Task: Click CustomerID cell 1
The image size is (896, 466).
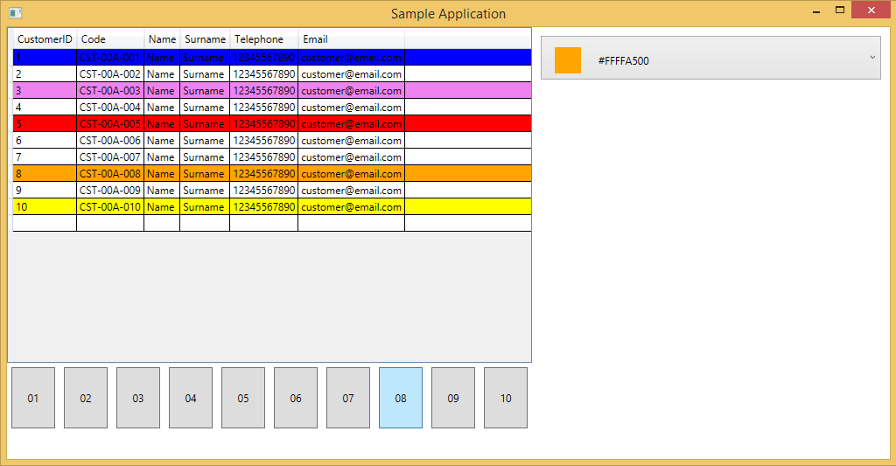Action: [x=45, y=58]
